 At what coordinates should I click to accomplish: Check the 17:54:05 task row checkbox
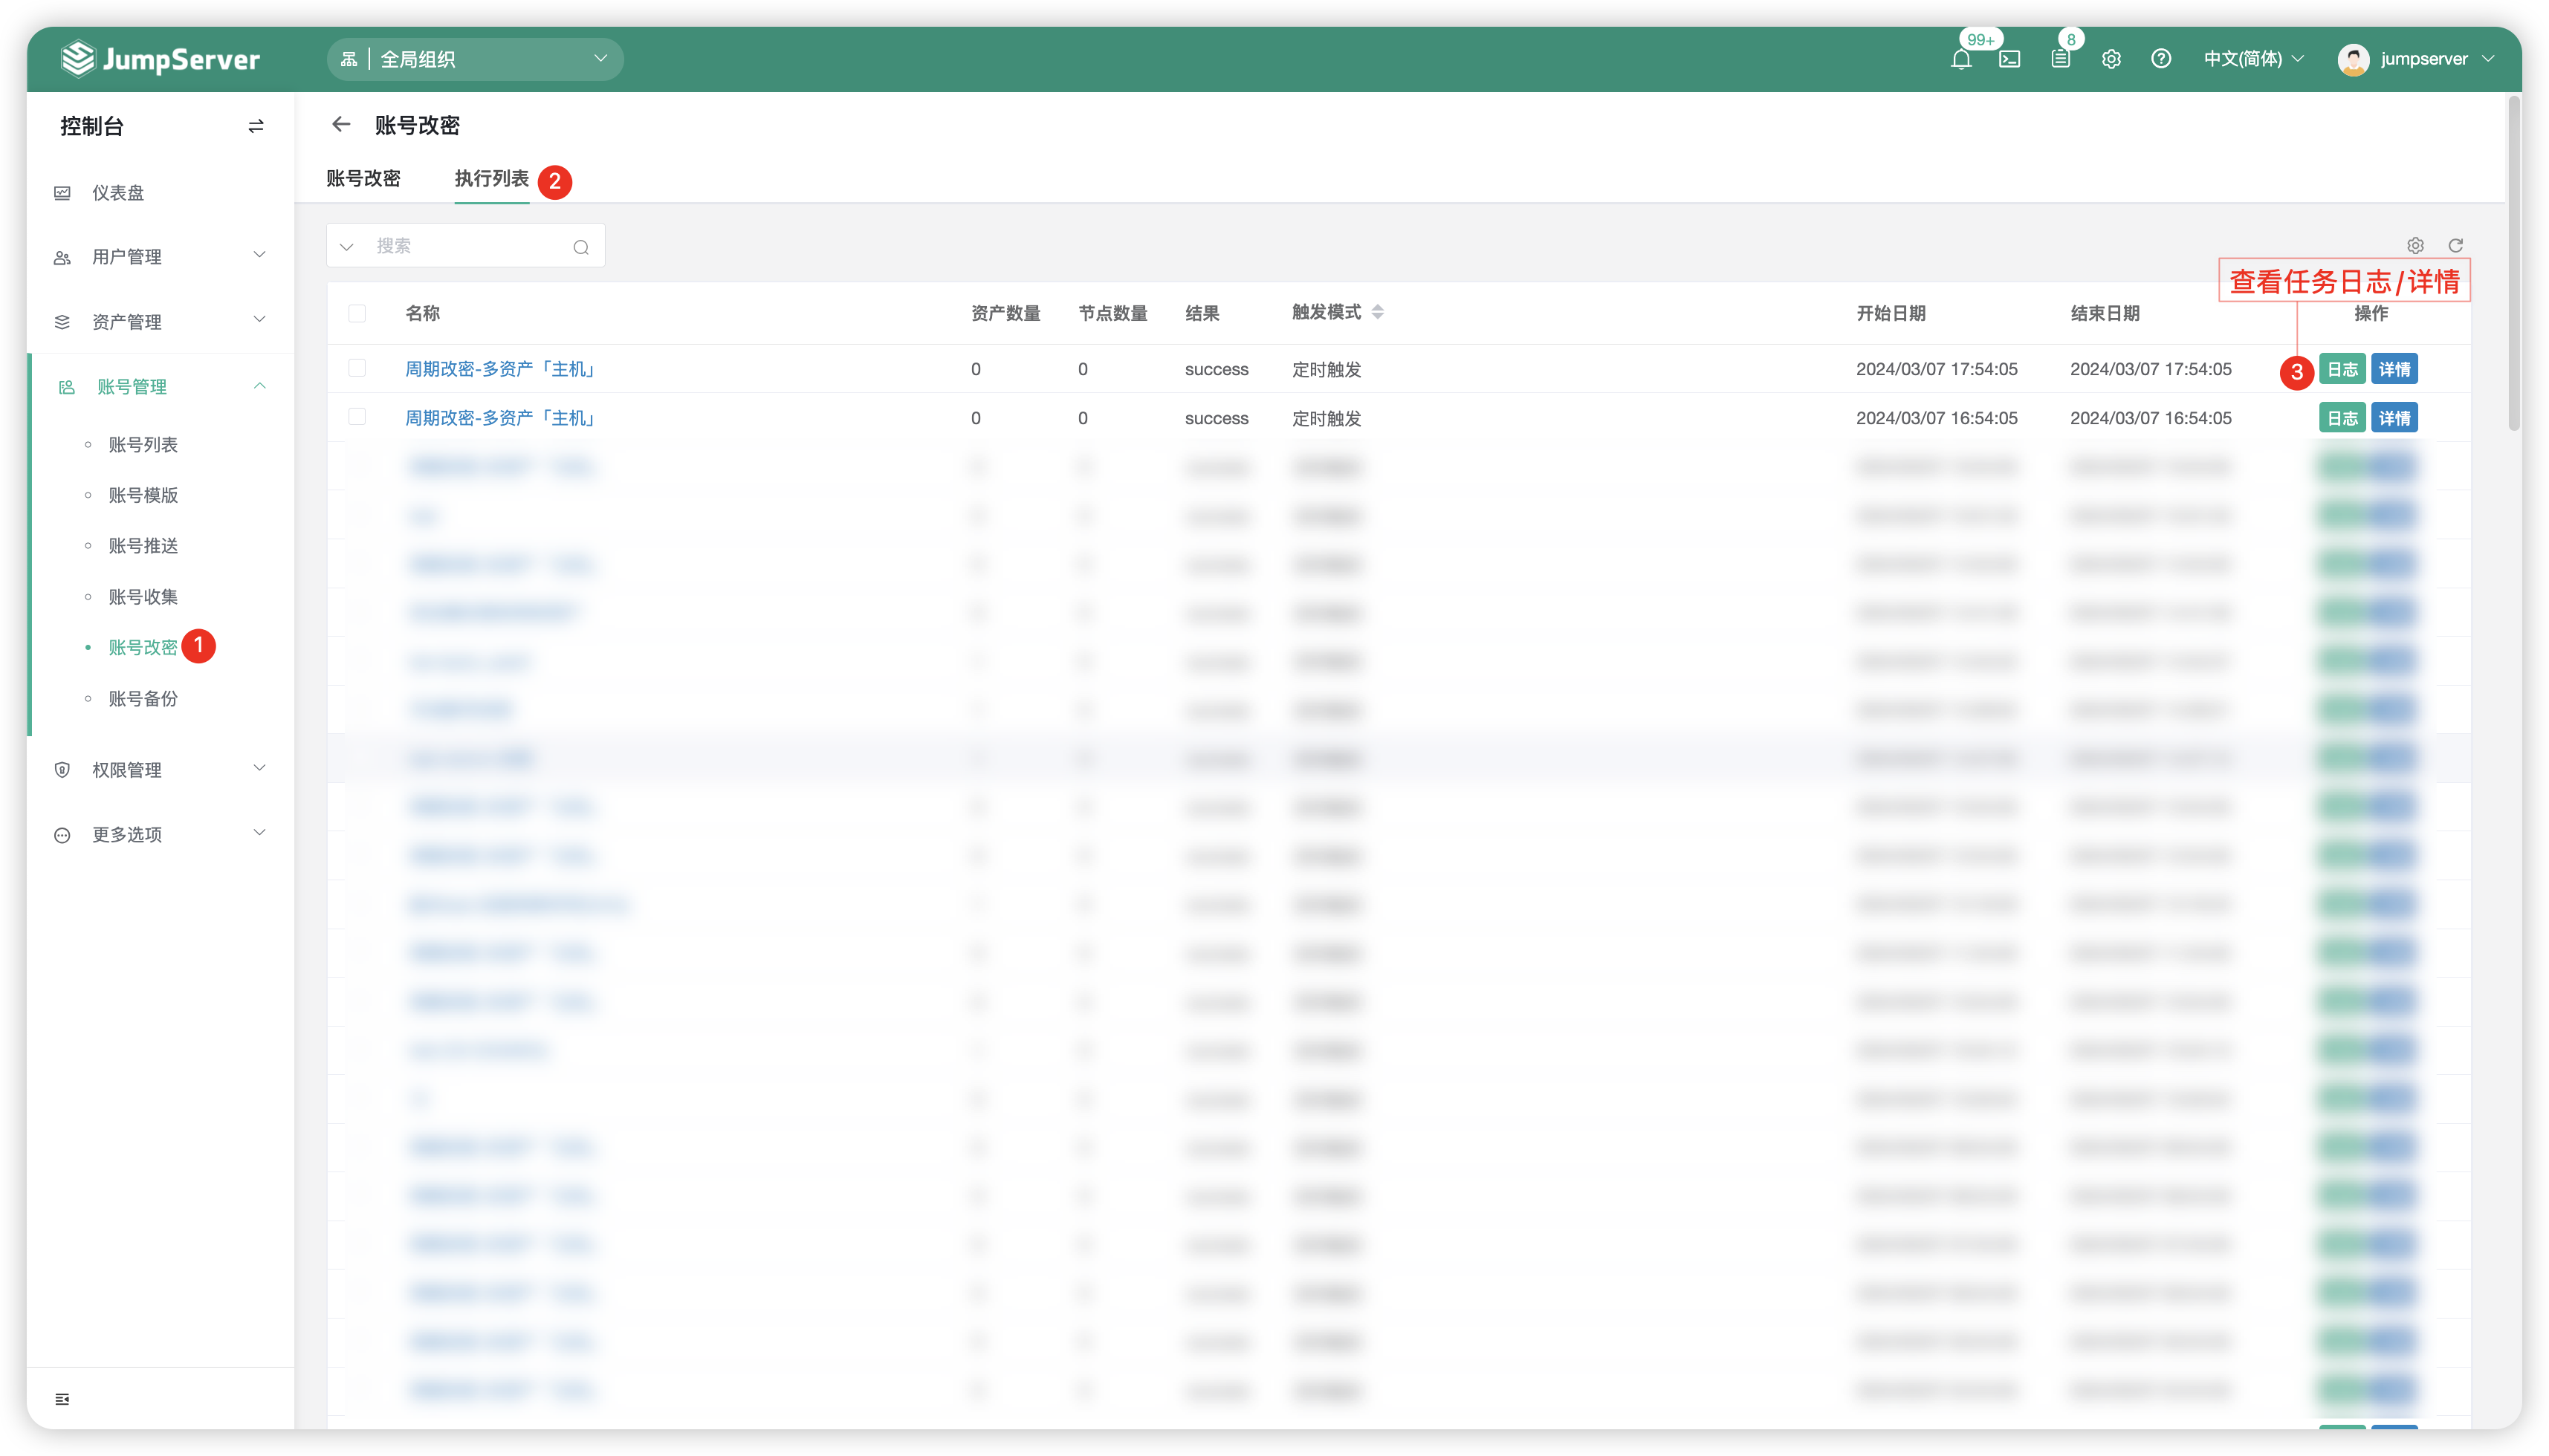[x=357, y=368]
